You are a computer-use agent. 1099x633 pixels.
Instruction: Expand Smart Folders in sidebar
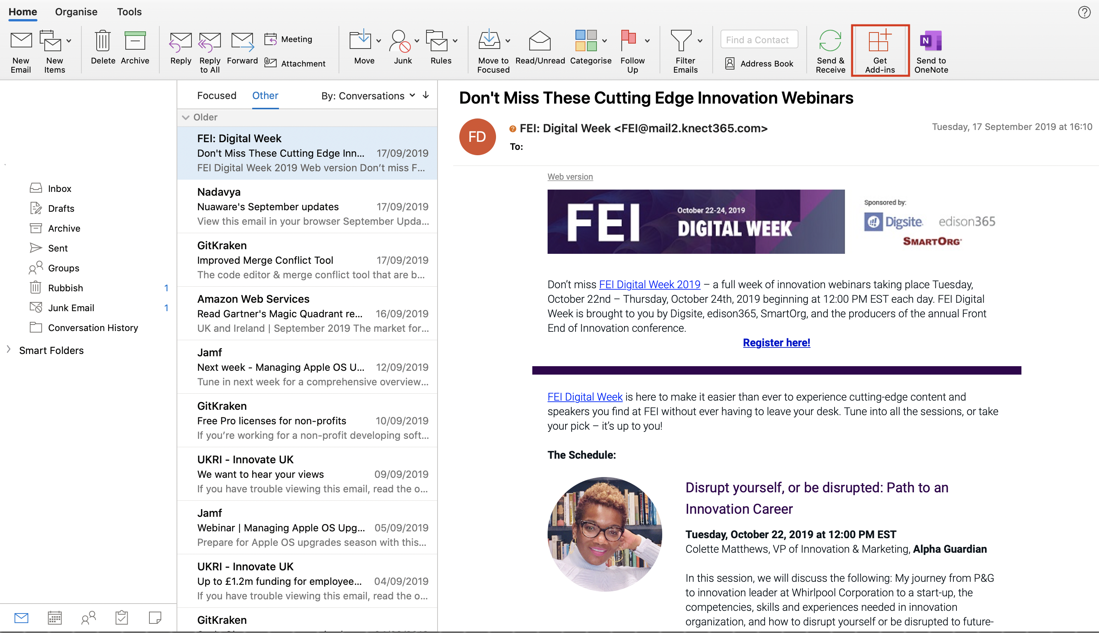coord(9,349)
